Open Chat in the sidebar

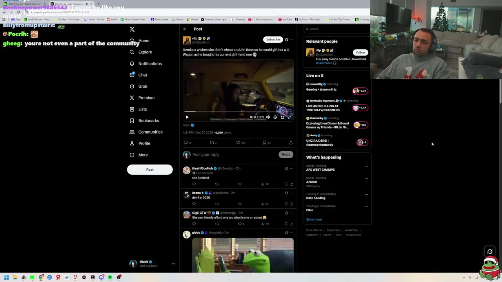click(138, 75)
